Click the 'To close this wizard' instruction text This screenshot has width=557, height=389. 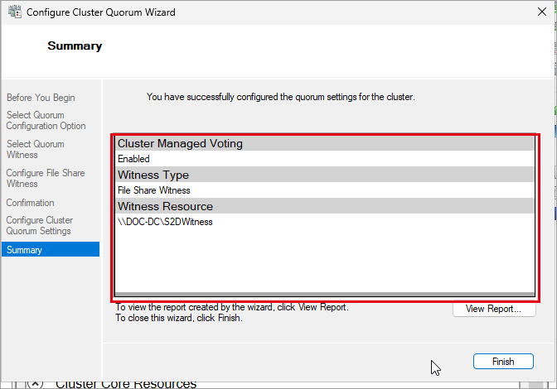point(179,318)
